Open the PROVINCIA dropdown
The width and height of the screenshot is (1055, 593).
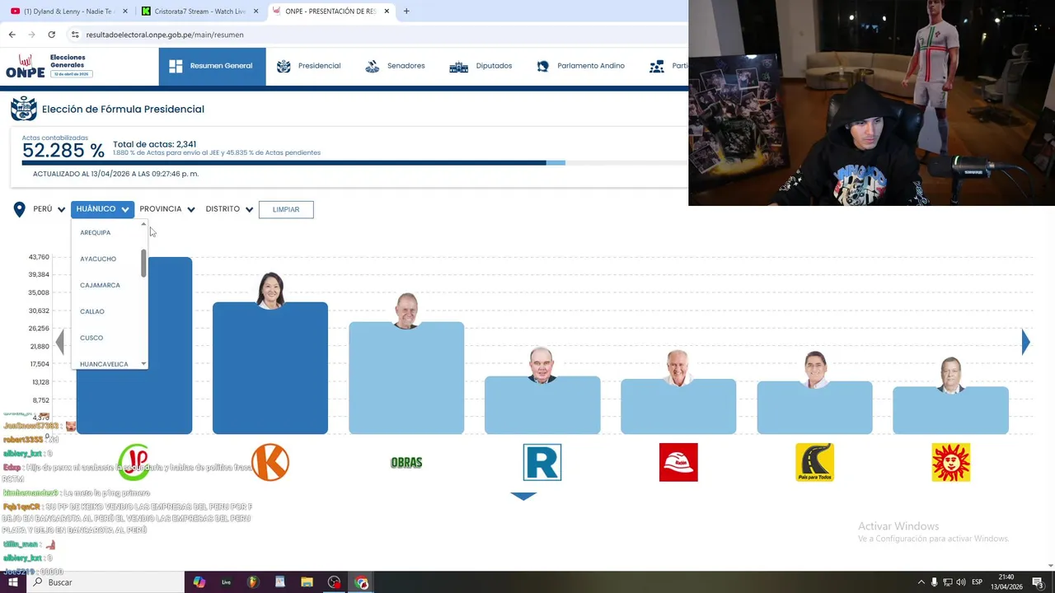[167, 209]
